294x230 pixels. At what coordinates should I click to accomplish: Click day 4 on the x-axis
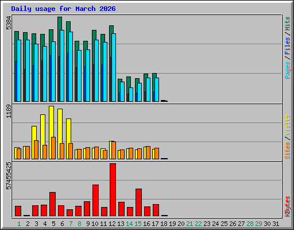pos(45,224)
